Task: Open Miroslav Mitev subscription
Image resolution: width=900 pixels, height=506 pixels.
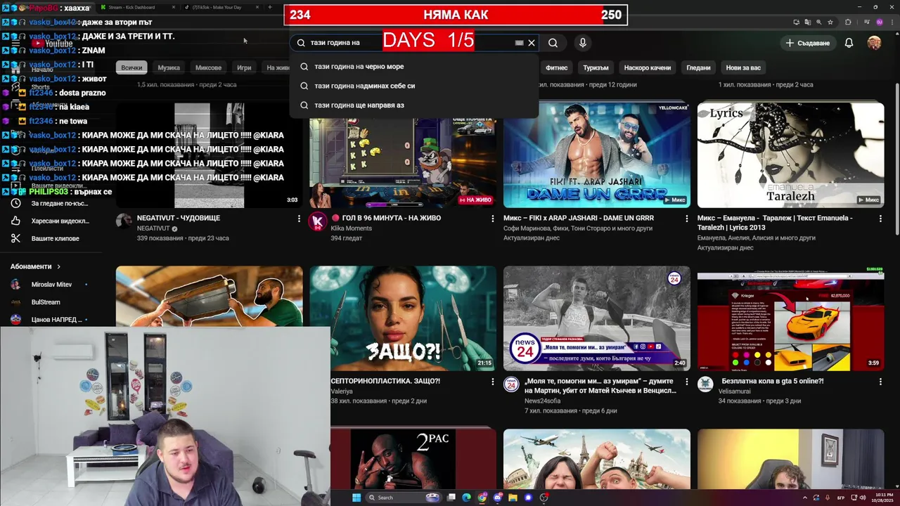Action: (51, 285)
